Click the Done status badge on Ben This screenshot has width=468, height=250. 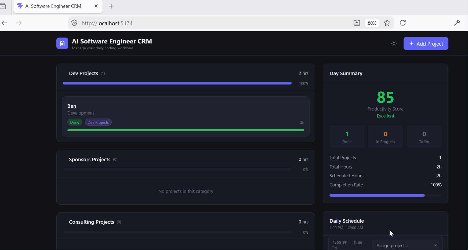click(x=75, y=122)
